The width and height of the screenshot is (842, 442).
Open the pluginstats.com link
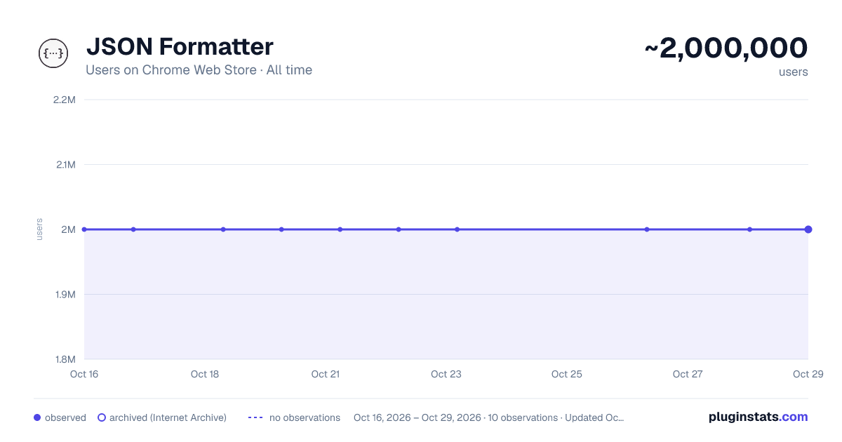[758, 417]
